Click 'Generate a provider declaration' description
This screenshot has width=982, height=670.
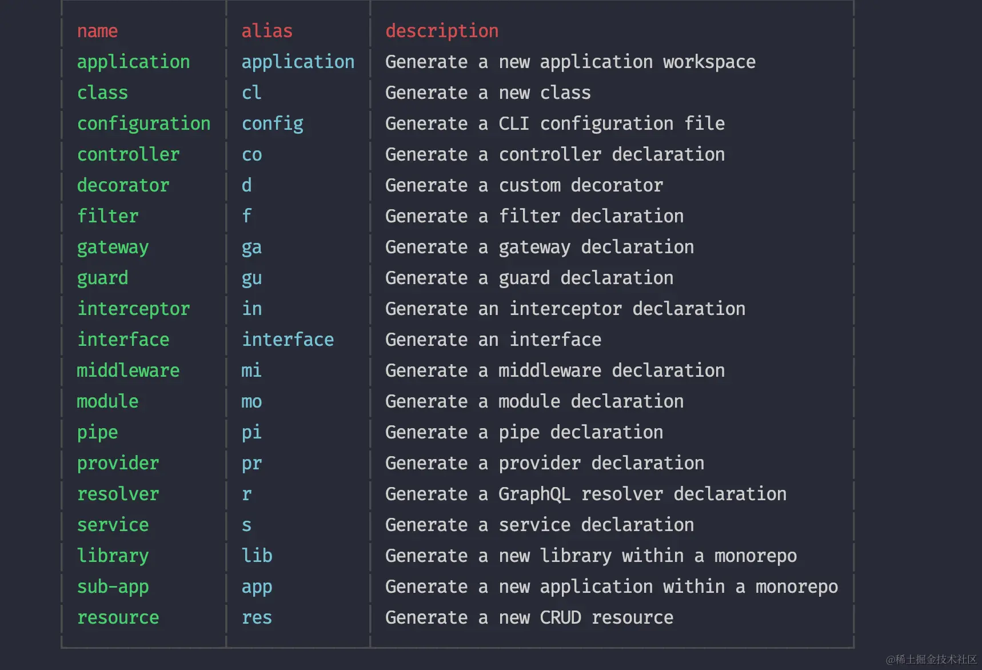point(545,463)
